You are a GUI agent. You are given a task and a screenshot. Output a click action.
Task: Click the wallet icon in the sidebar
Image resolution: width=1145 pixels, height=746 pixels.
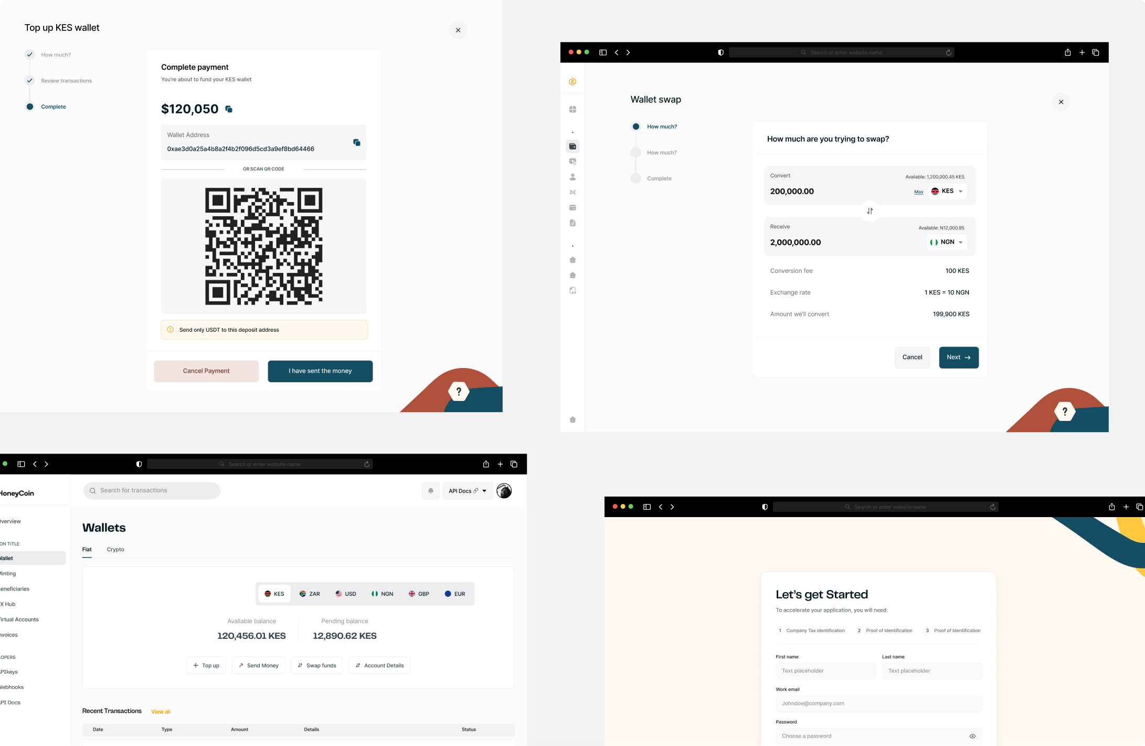572,146
